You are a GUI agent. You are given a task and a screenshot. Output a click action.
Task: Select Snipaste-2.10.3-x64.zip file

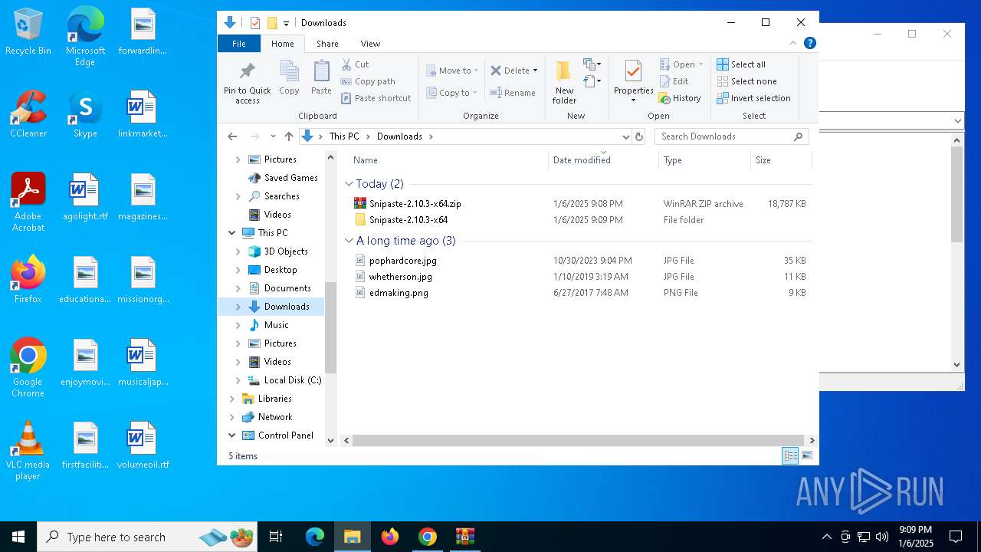415,204
